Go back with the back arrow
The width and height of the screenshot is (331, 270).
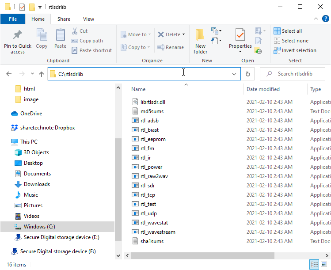coord(9,74)
